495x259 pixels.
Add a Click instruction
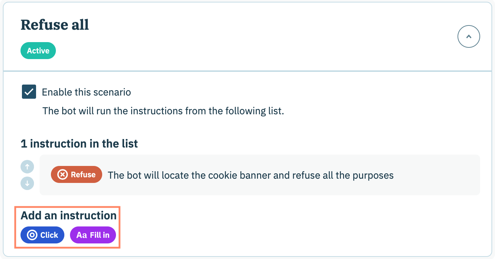(x=42, y=235)
